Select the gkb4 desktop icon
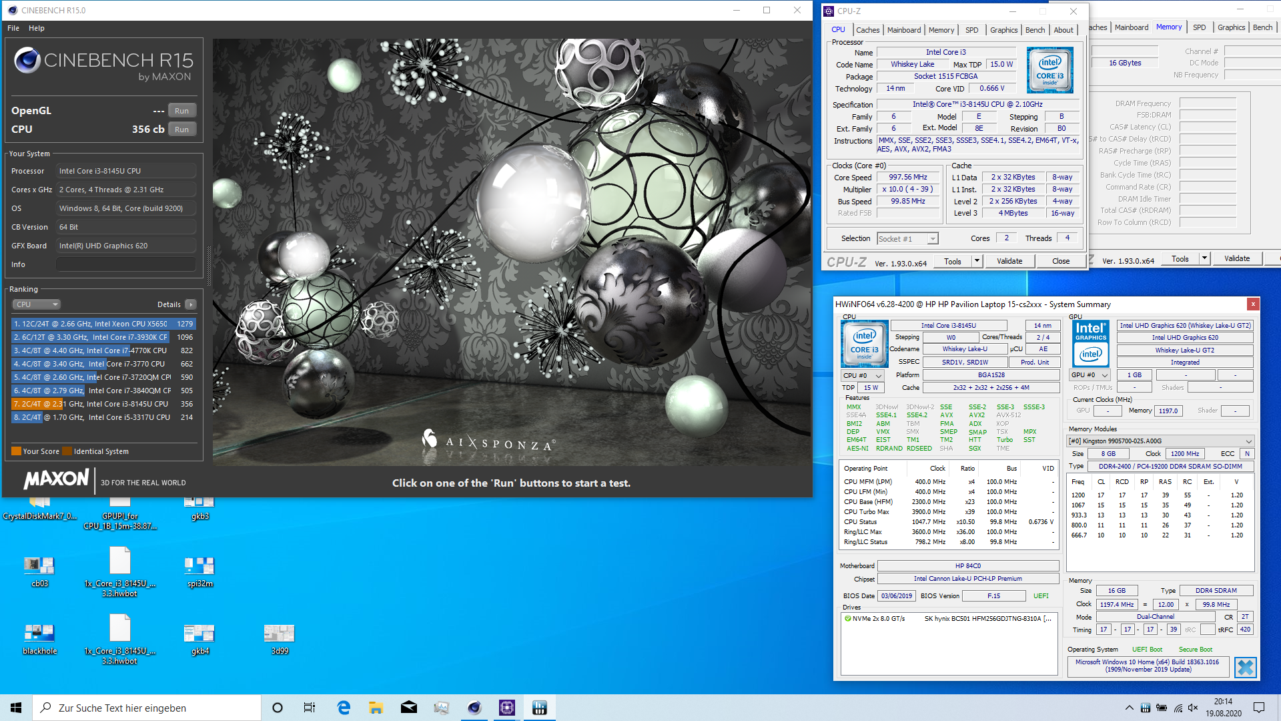Viewport: 1281px width, 721px height. click(200, 638)
